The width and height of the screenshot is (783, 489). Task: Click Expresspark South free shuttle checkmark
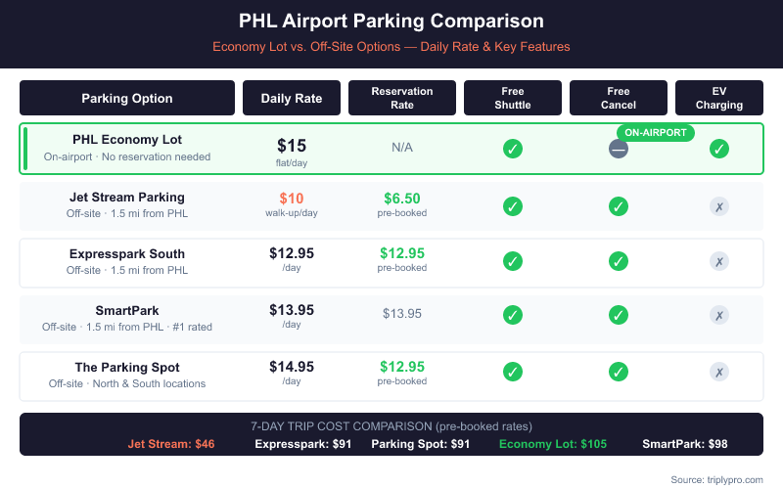point(513,261)
